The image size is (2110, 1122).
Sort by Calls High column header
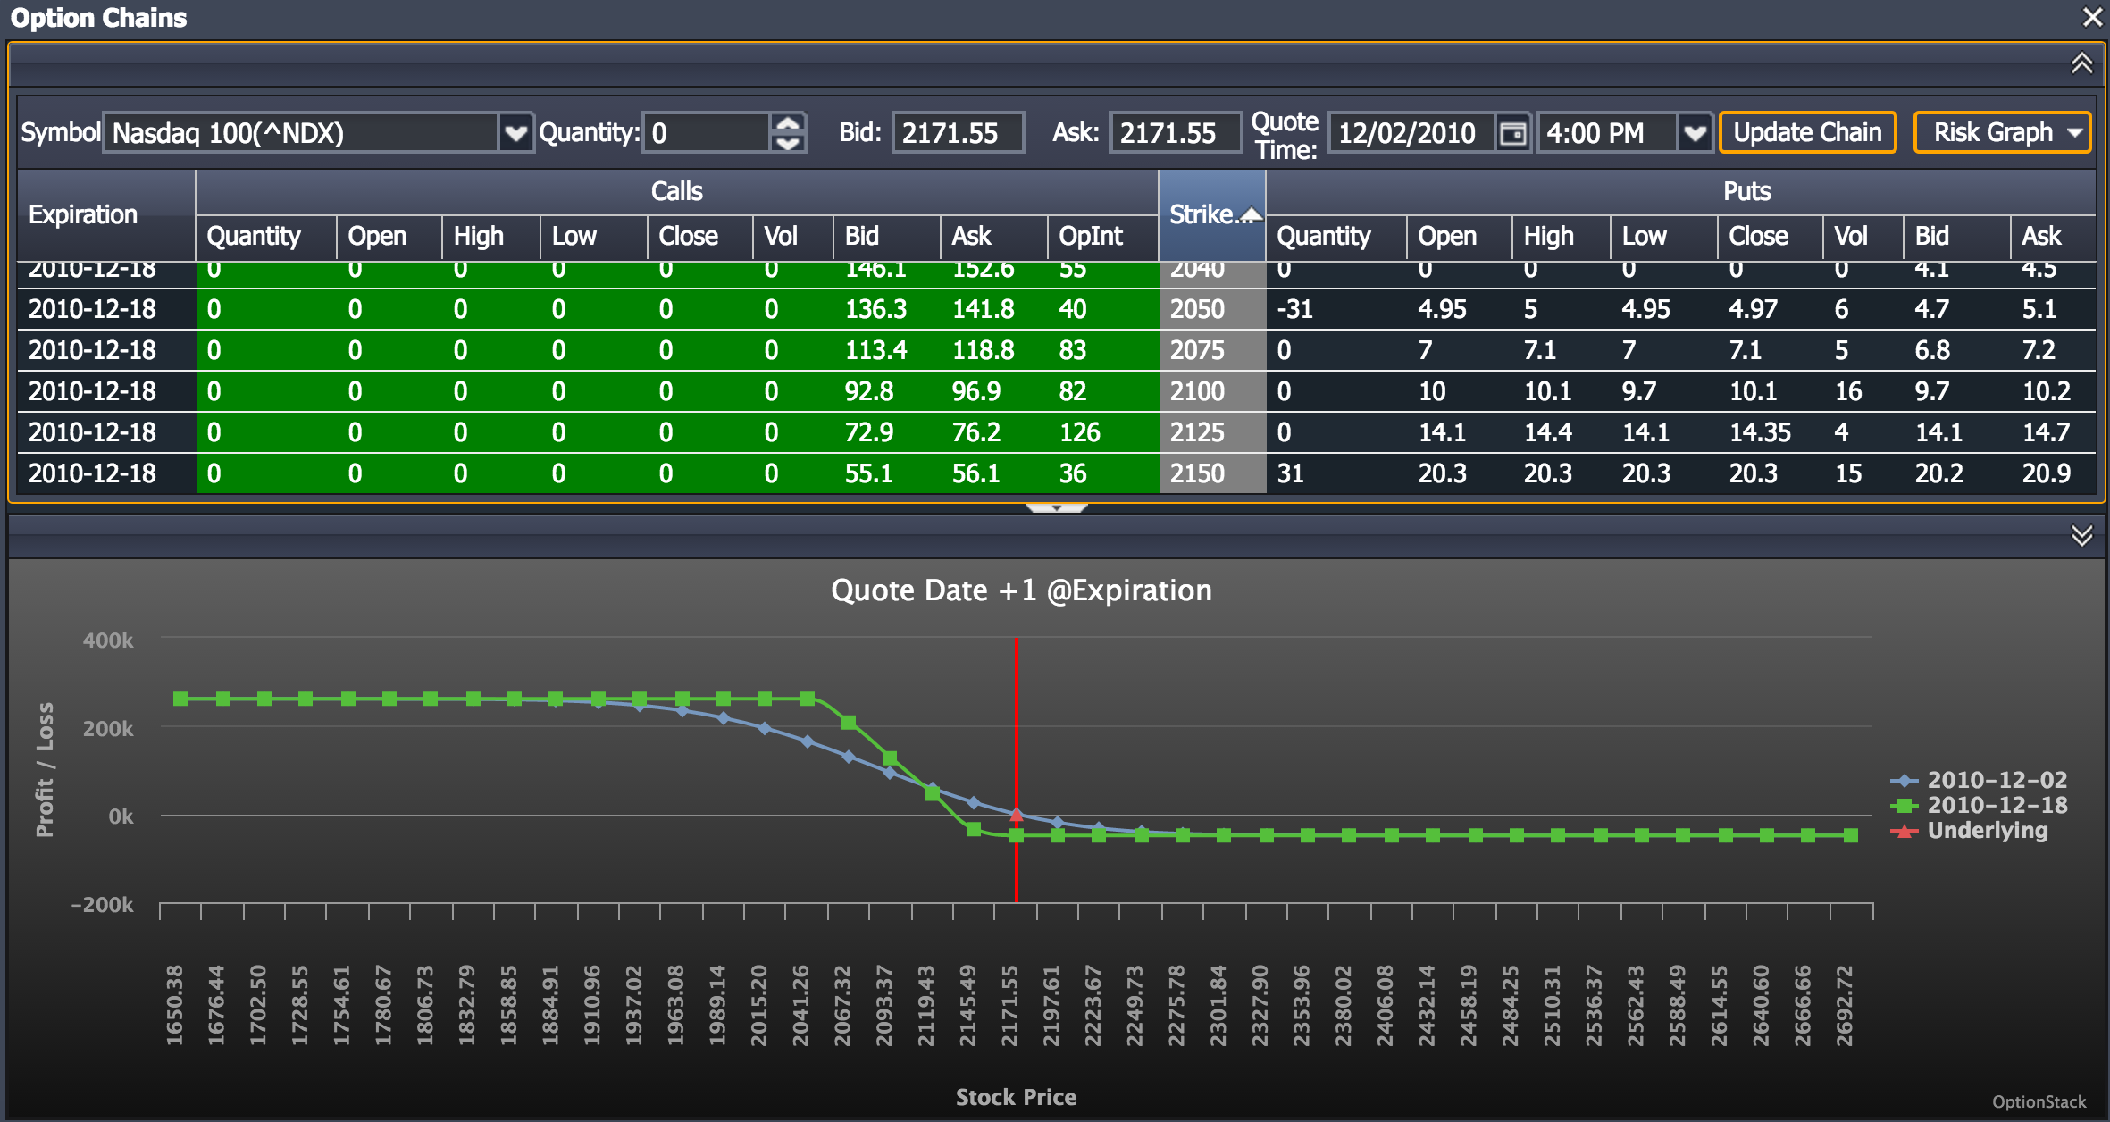click(491, 237)
